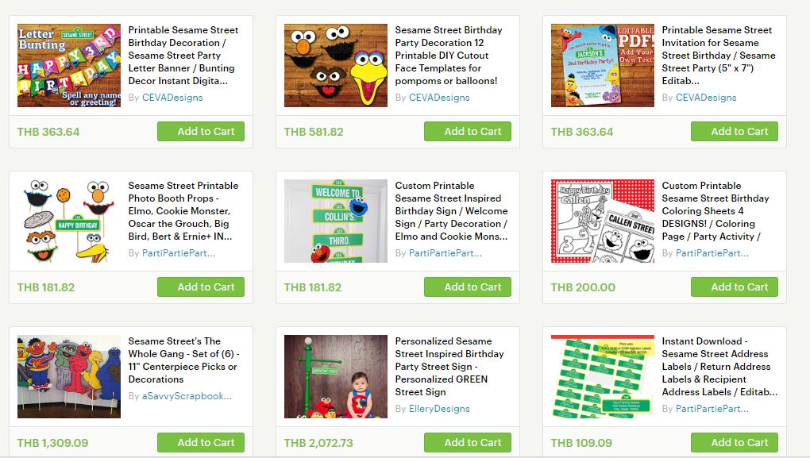Open the coloring sheets product image

point(602,221)
